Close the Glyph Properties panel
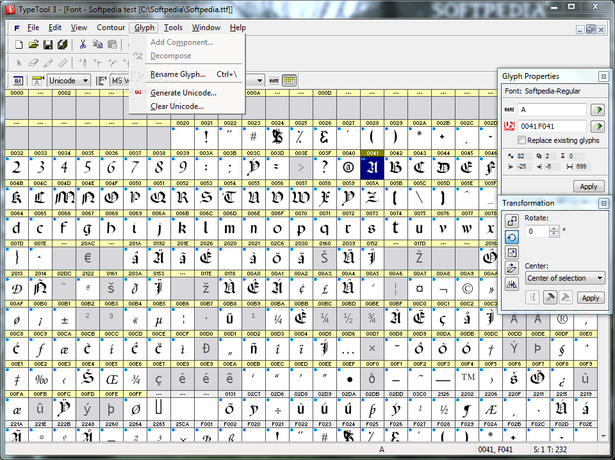This screenshot has width=615, height=460. pyautogui.click(x=603, y=76)
